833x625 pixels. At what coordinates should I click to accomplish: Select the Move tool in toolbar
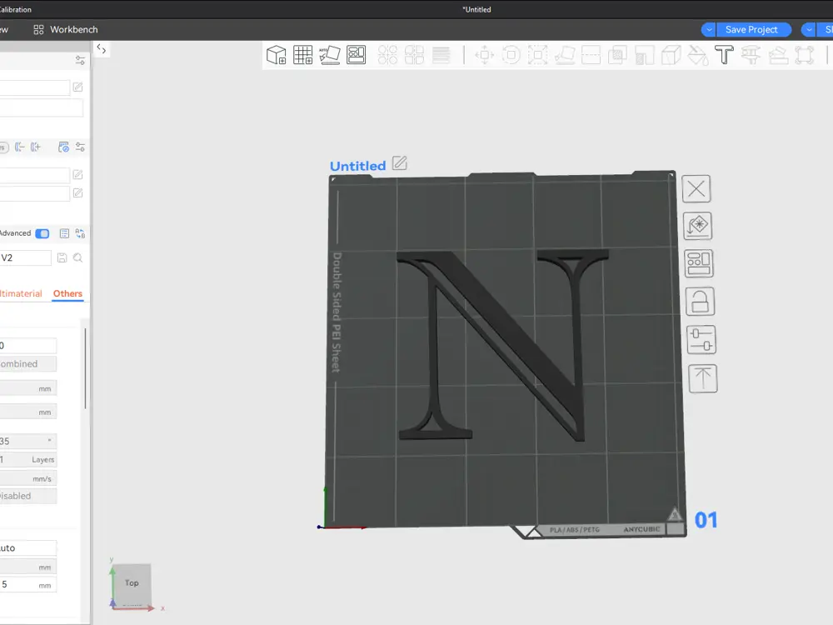(x=485, y=55)
